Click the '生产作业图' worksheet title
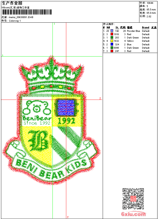 coord(12,3)
